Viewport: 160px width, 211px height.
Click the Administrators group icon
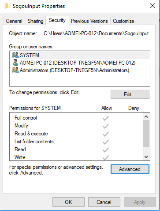tap(15, 70)
